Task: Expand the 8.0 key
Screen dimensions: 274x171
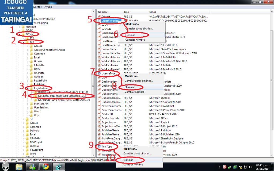Action: click(x=24, y=119)
